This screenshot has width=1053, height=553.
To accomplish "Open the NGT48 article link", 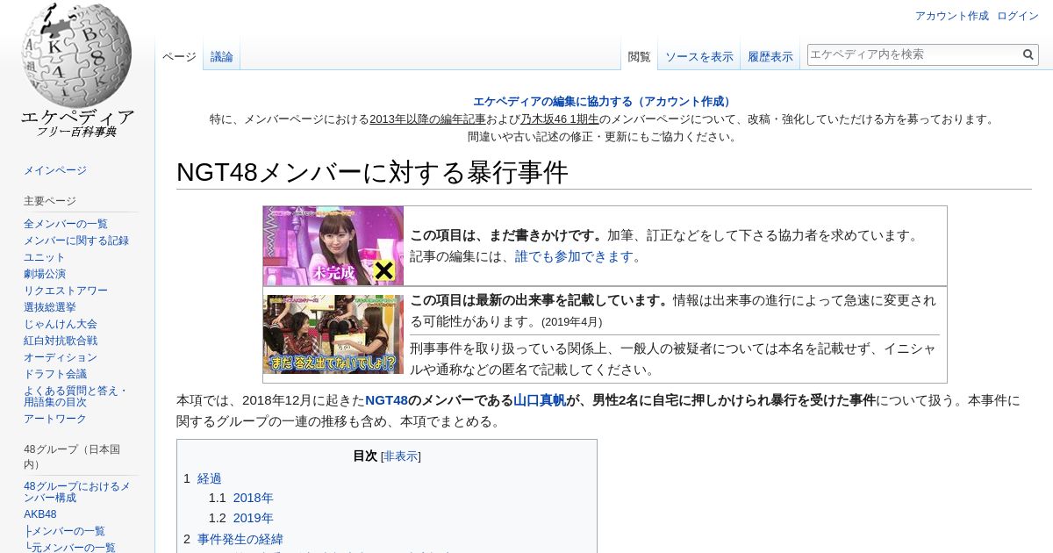I will 387,400.
